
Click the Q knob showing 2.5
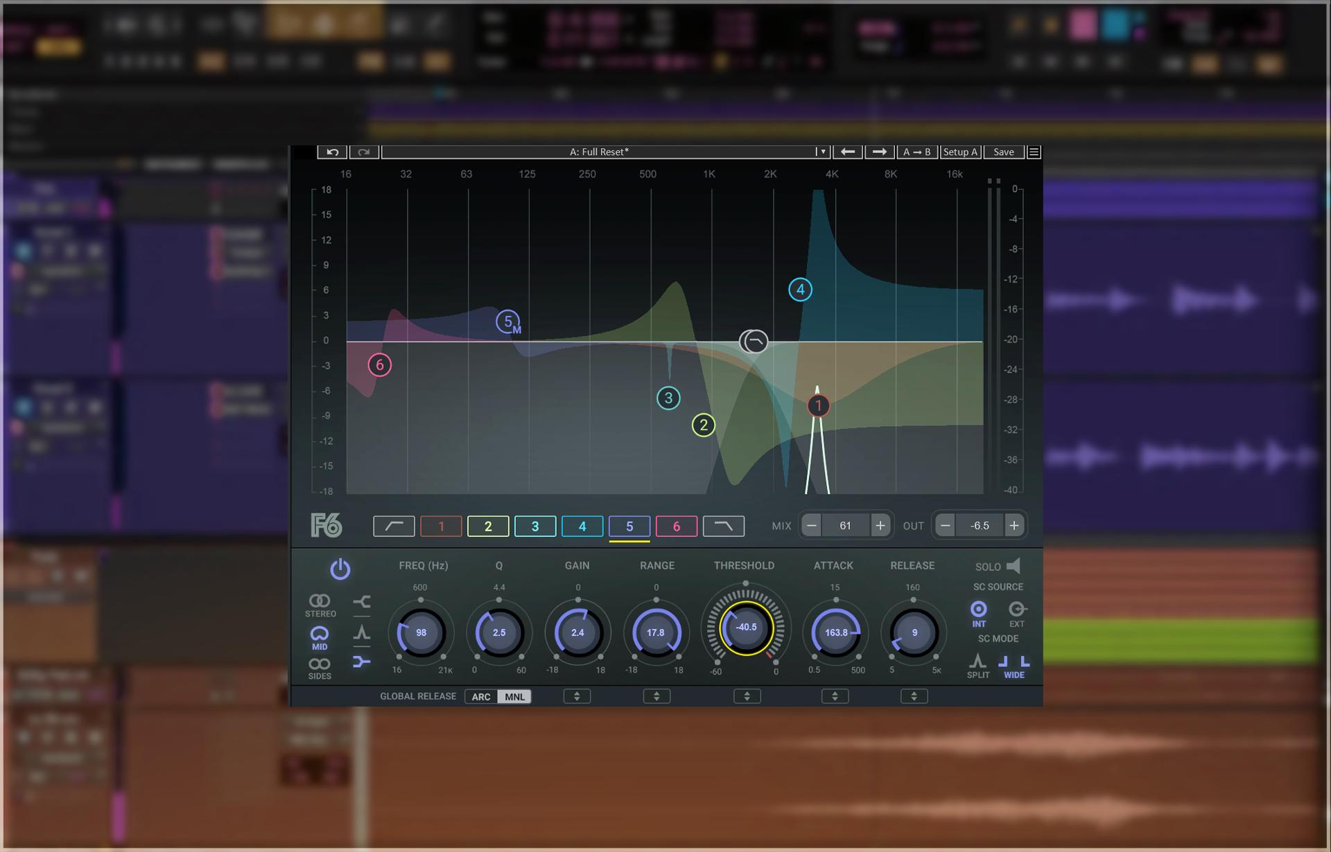(x=499, y=632)
